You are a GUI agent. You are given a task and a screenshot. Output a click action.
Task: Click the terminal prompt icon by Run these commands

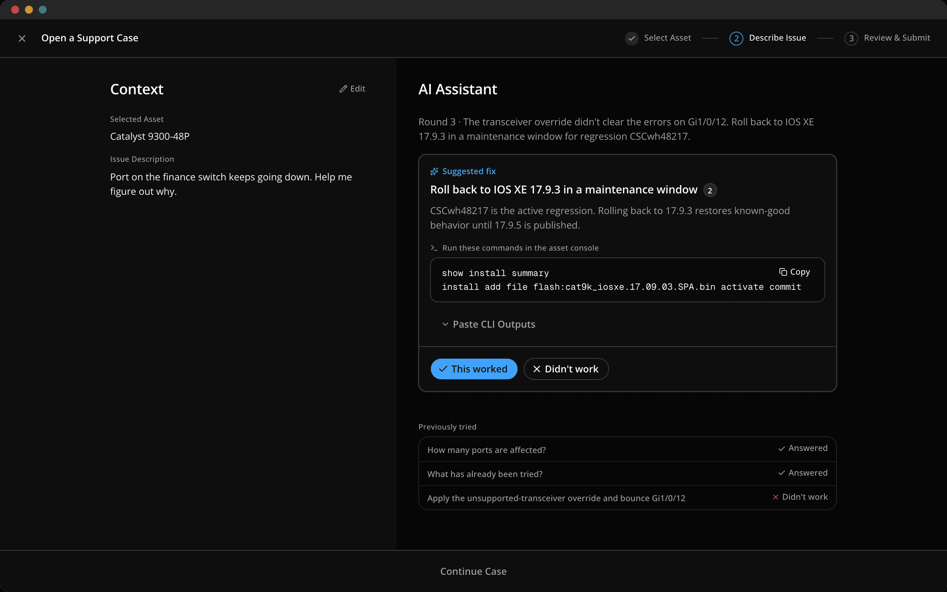pyautogui.click(x=434, y=248)
